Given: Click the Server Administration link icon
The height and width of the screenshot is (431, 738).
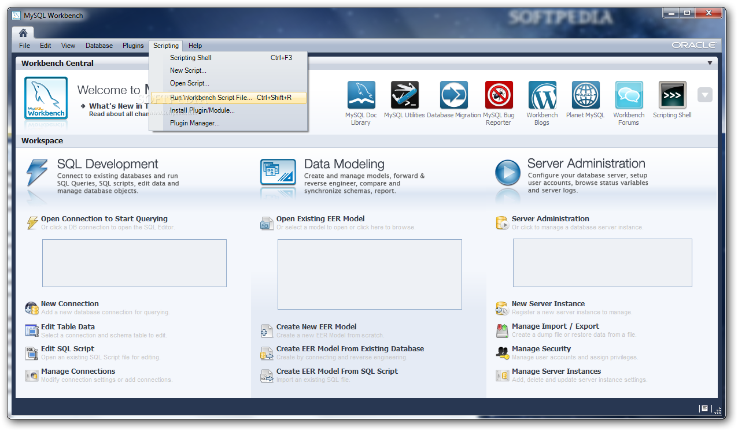Looking at the screenshot, I should click(x=502, y=223).
